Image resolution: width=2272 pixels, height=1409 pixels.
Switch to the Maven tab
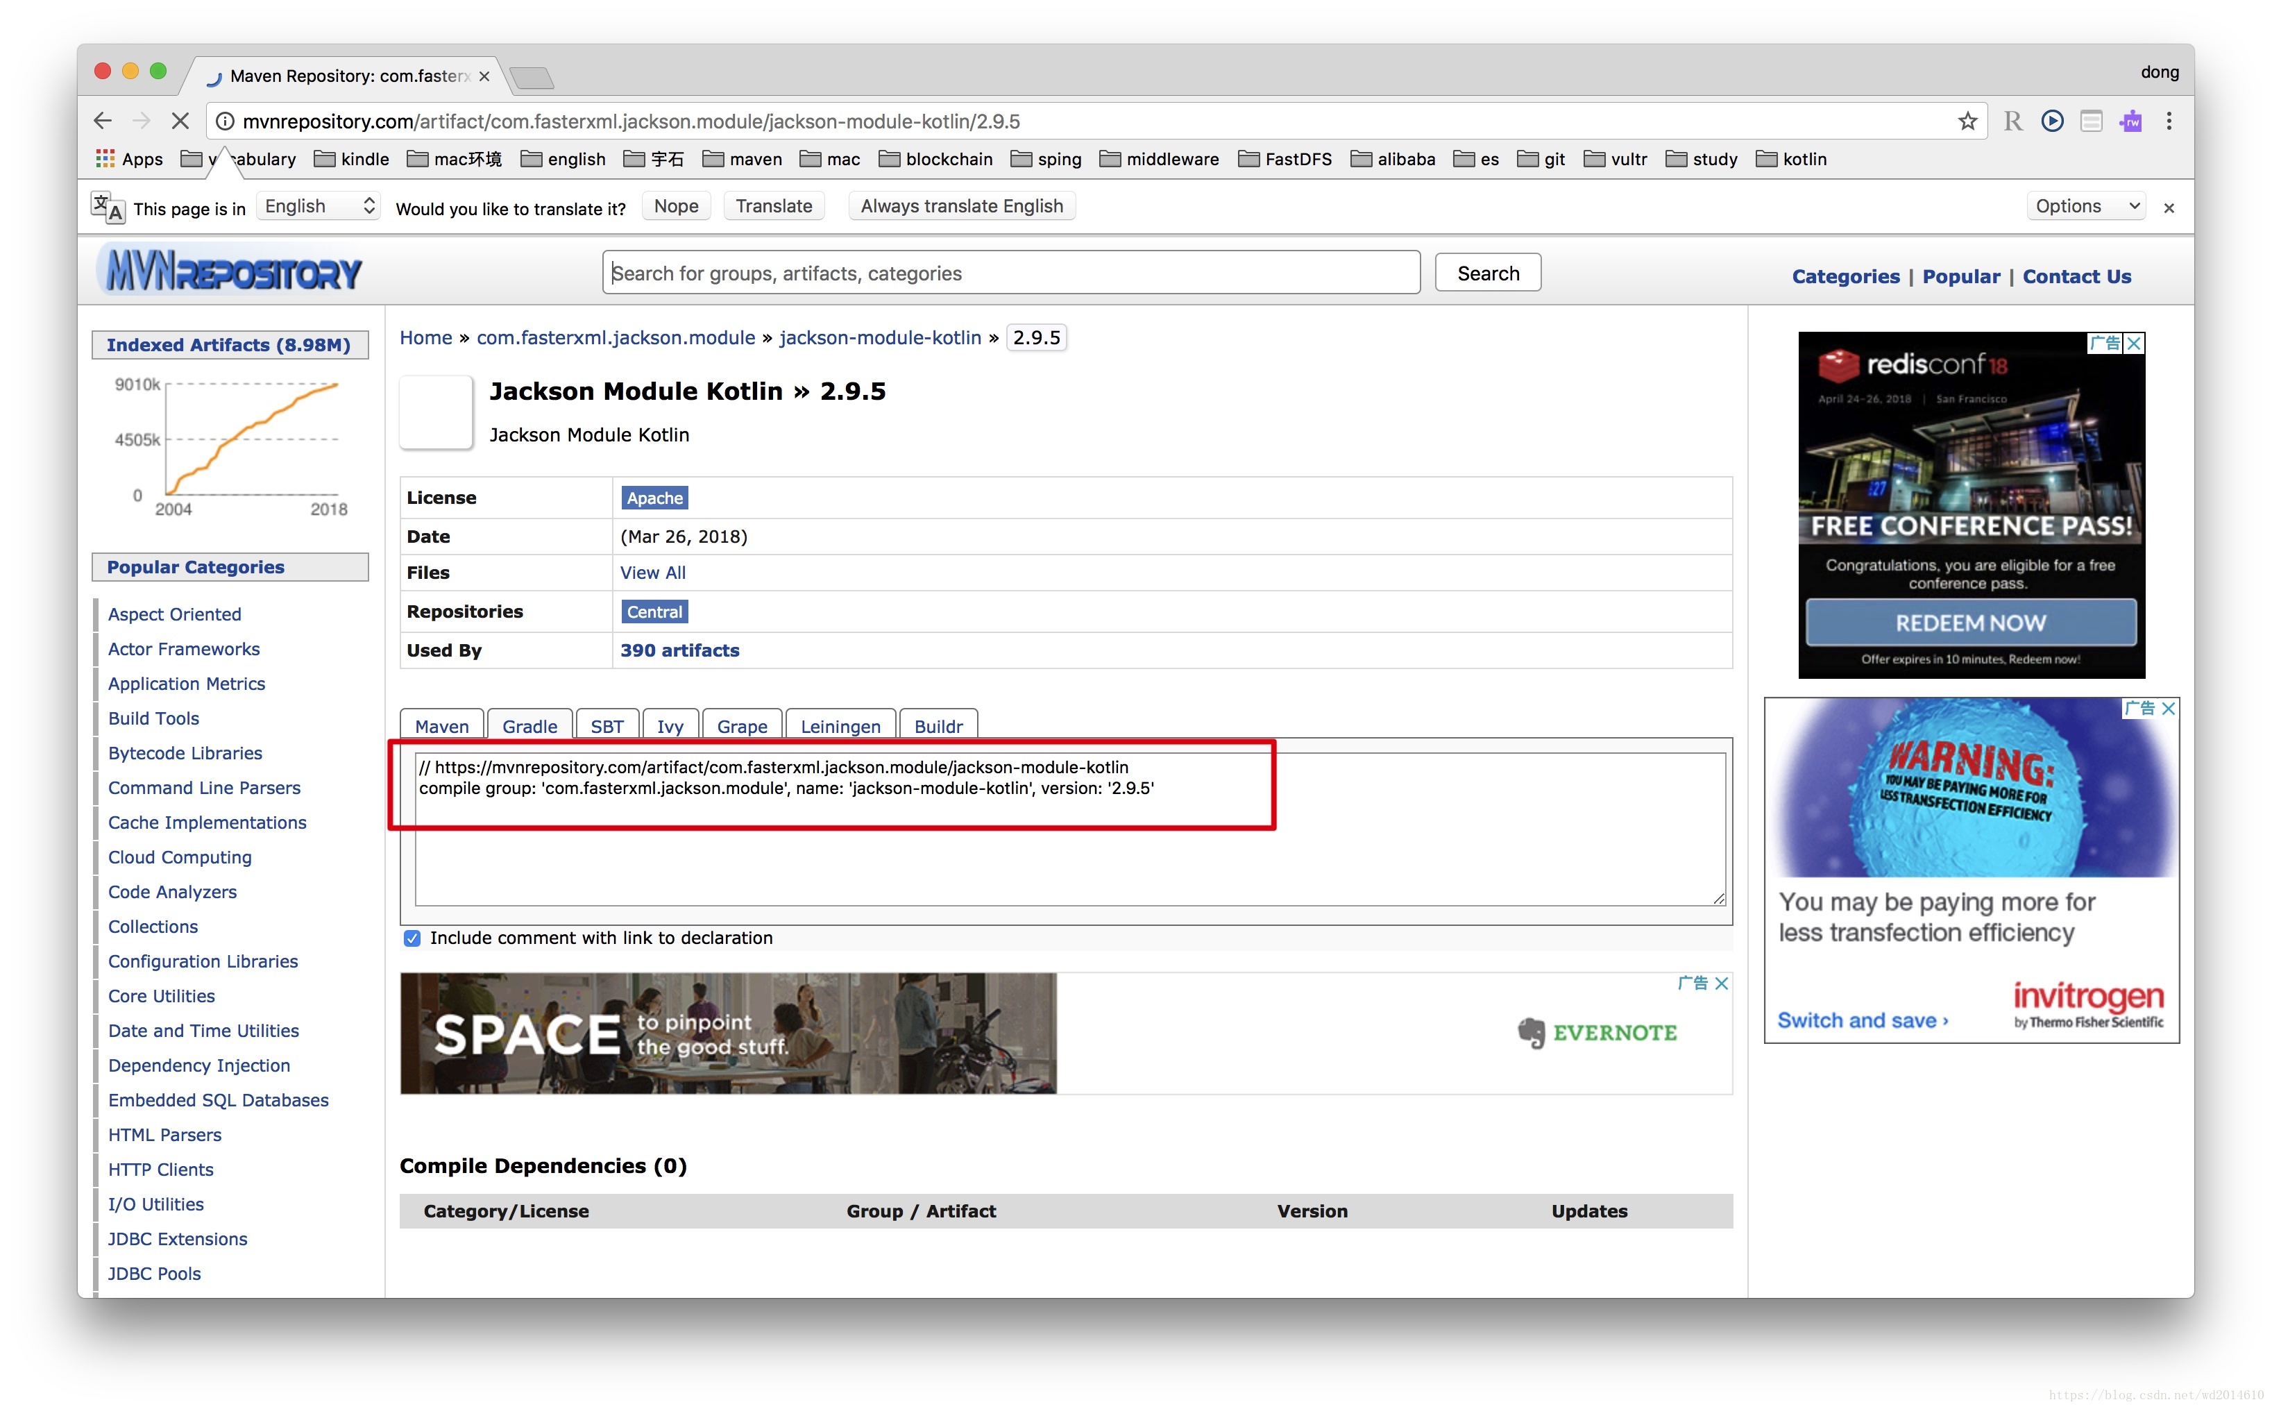(x=441, y=726)
